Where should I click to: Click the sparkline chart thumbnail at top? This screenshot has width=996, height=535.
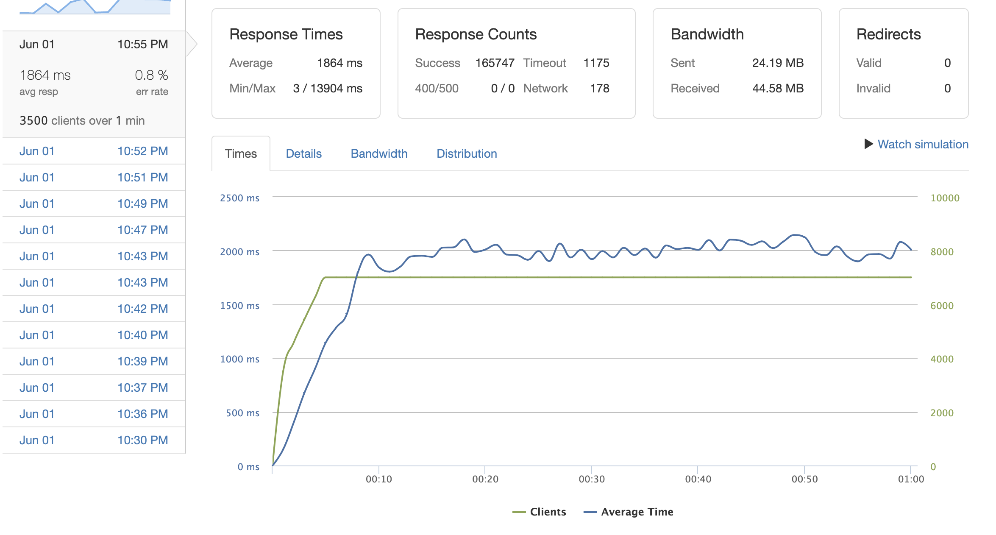95,8
